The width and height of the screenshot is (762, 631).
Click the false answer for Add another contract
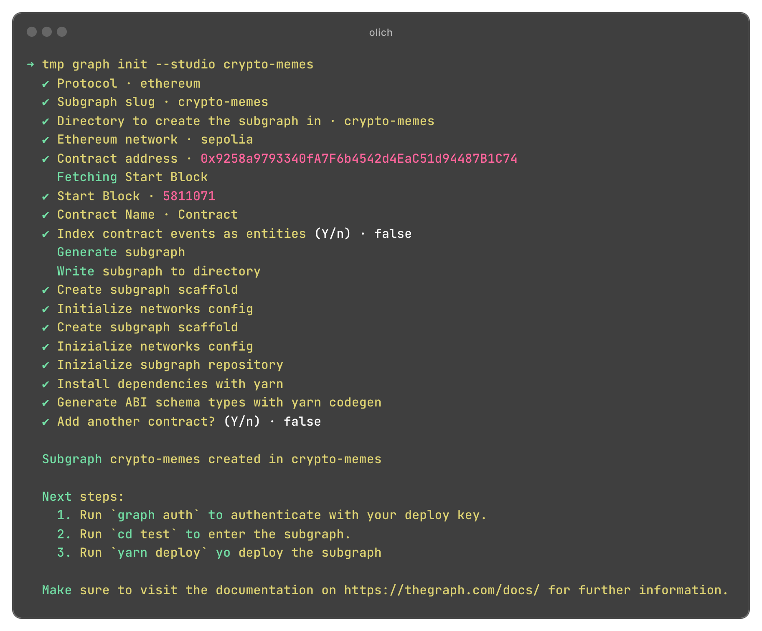pyautogui.click(x=302, y=422)
